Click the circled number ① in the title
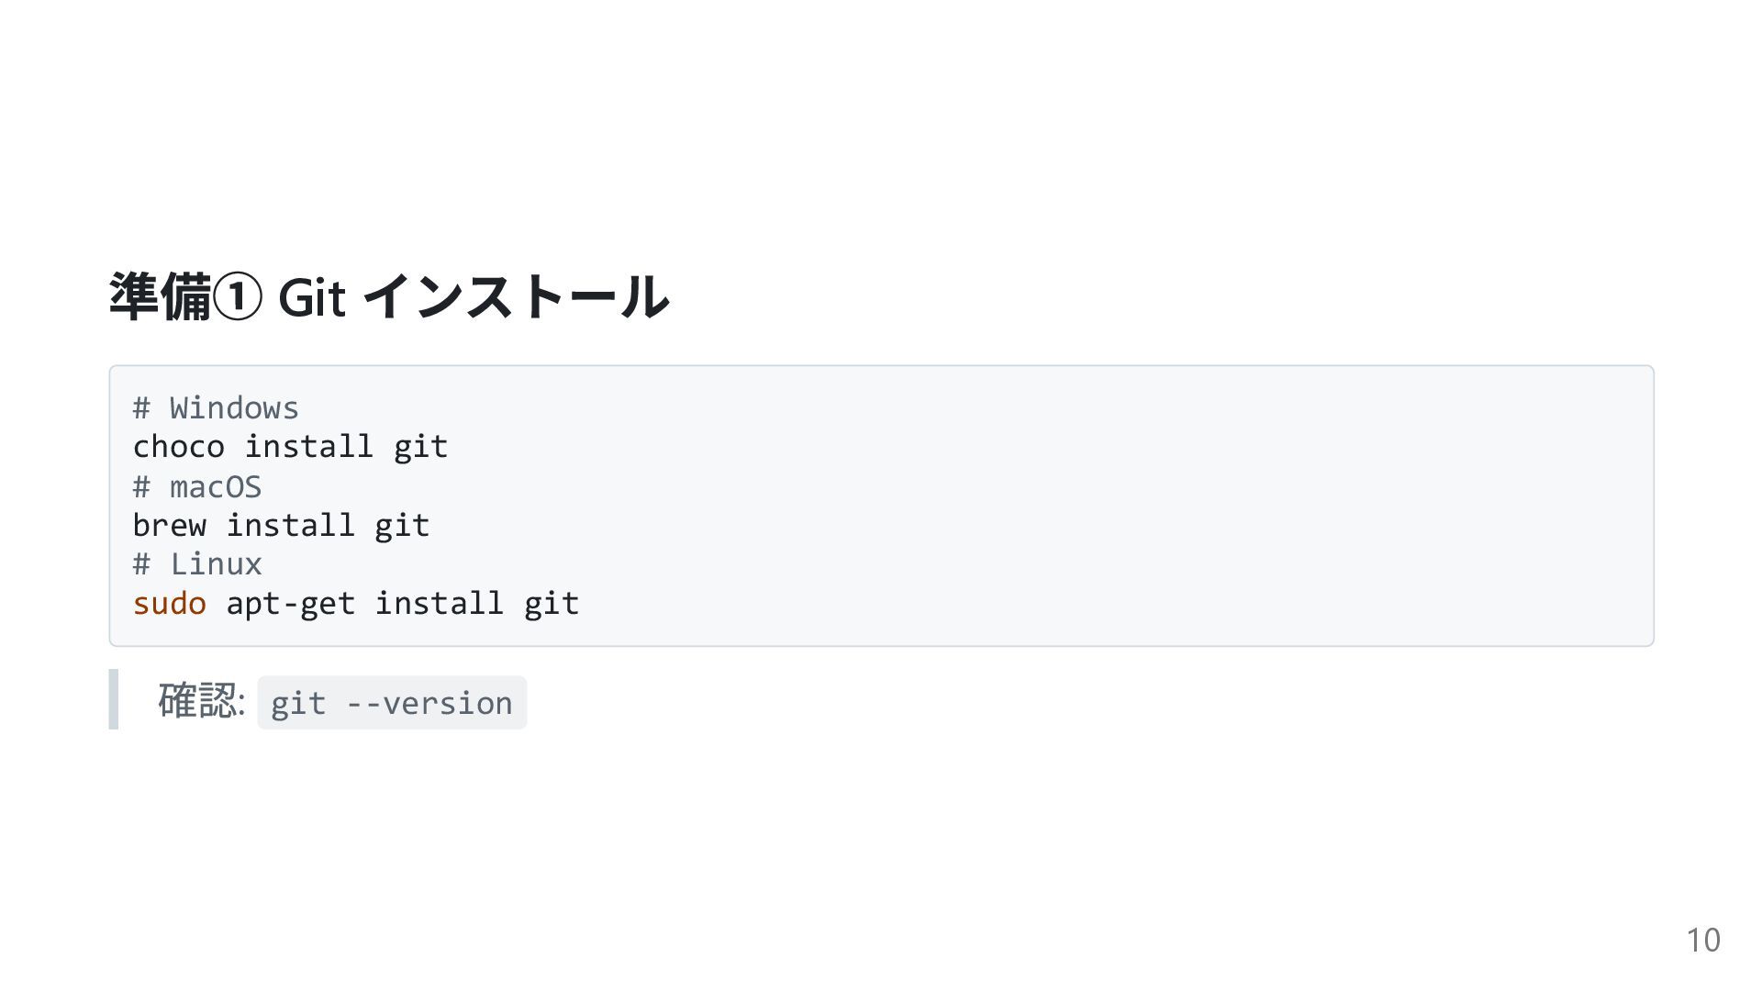The image size is (1762, 991). [238, 298]
